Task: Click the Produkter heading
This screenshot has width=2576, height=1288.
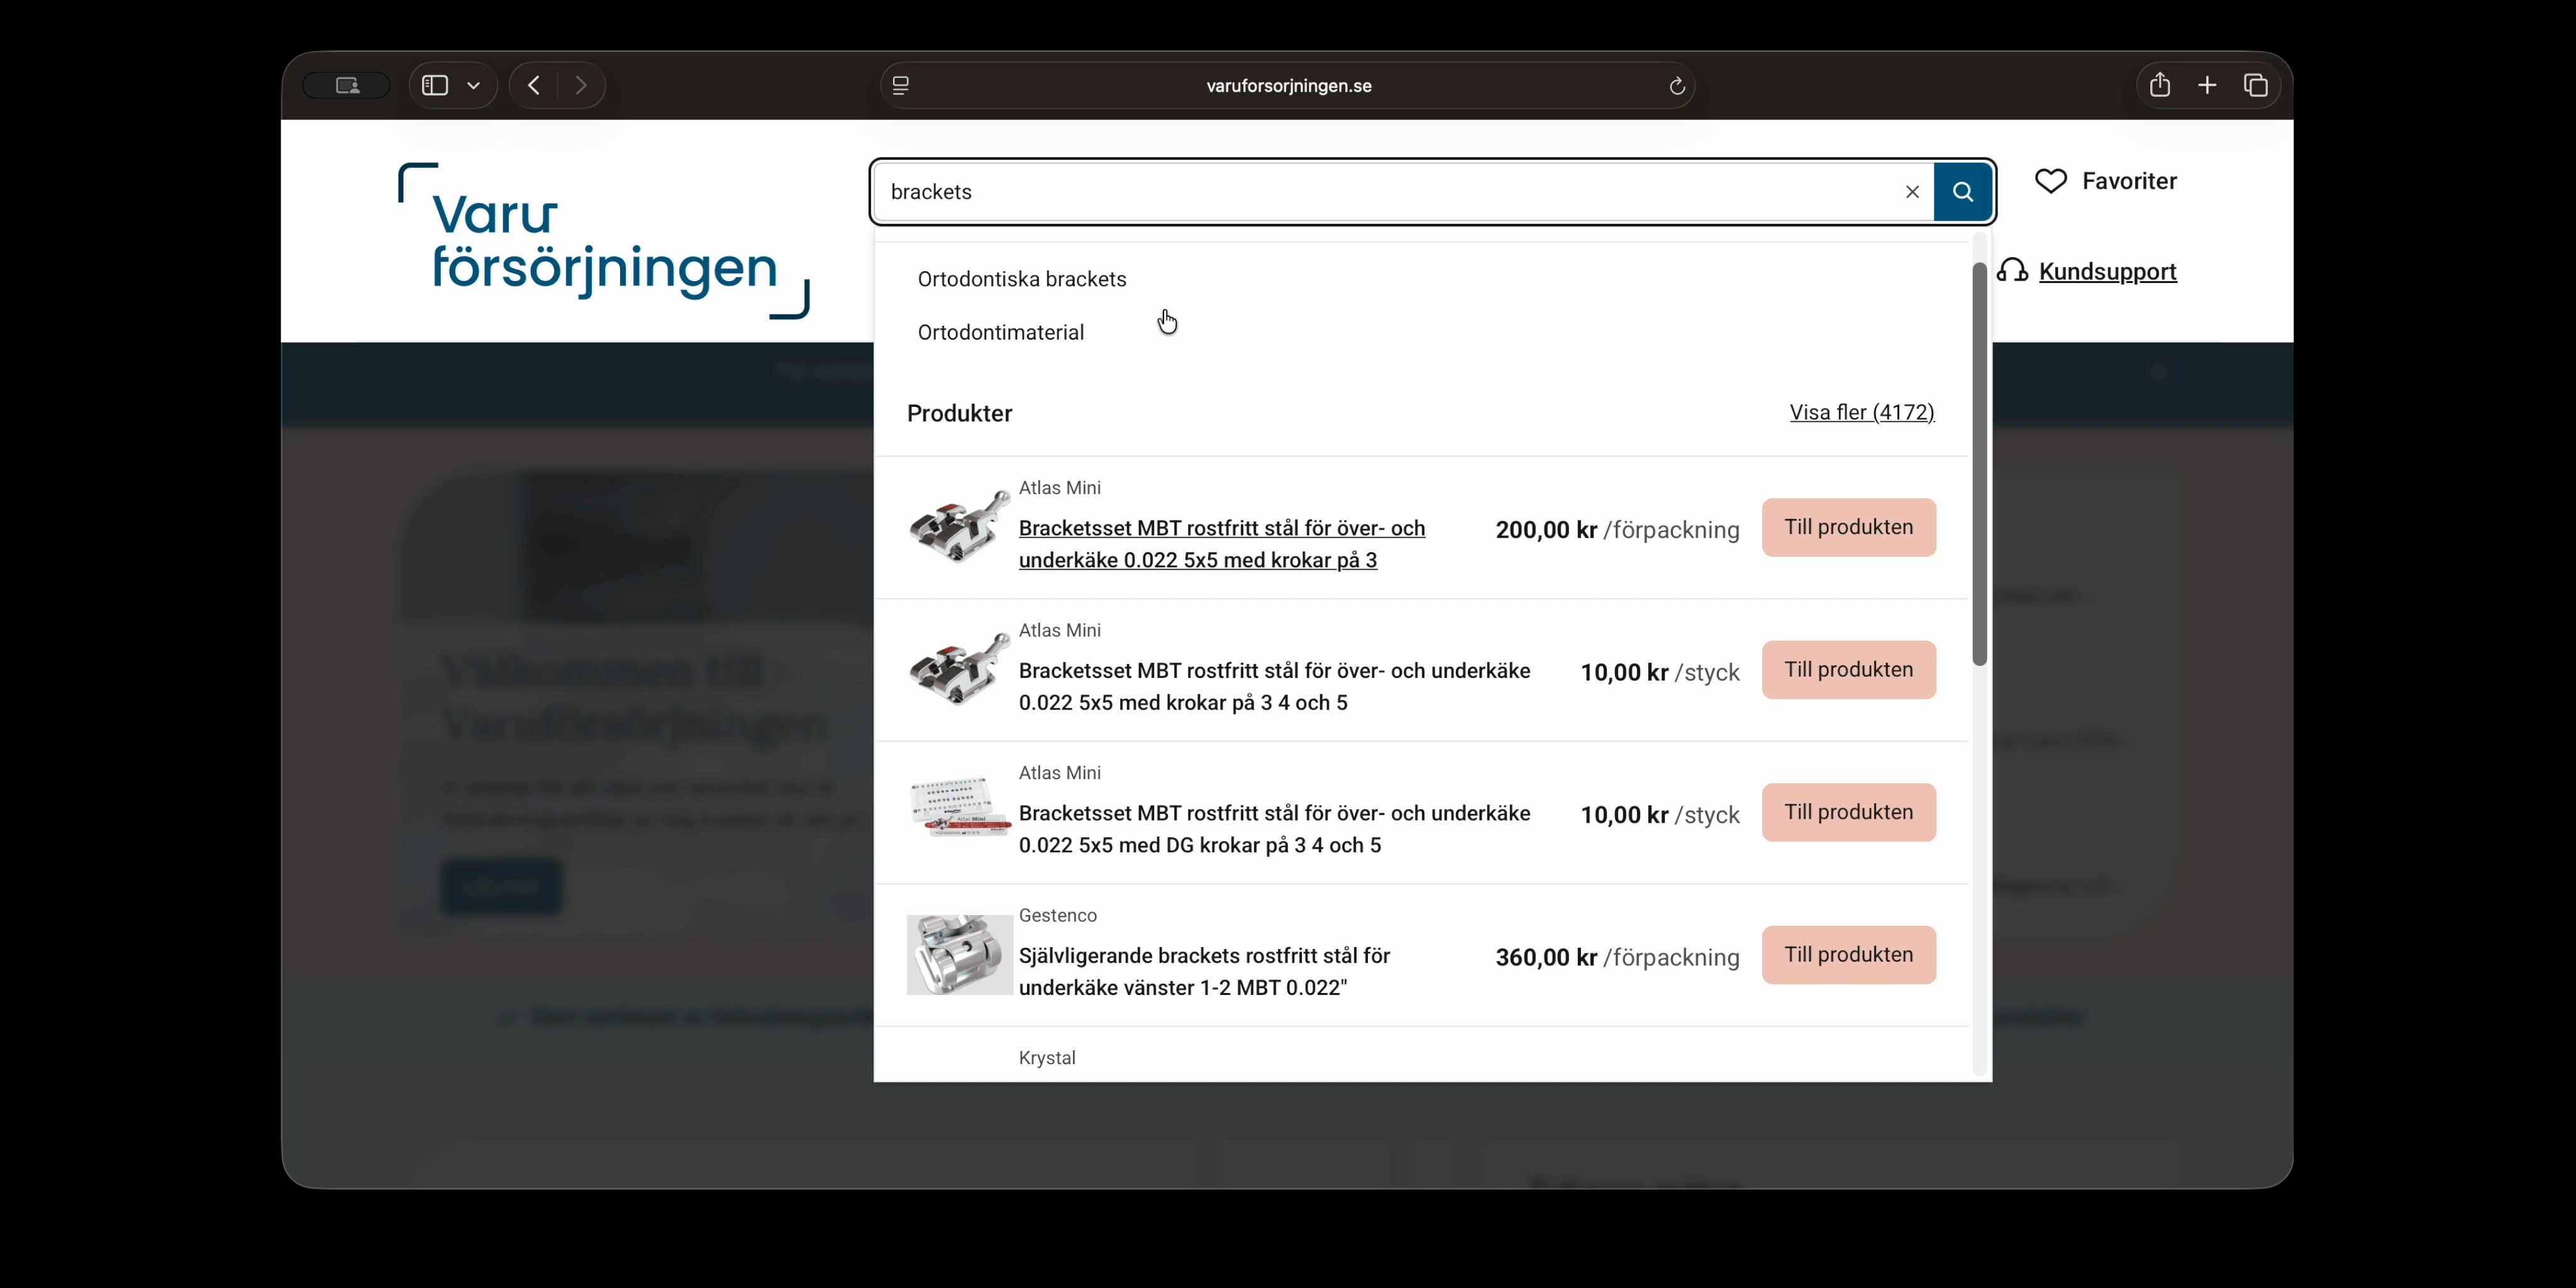Action: point(959,413)
